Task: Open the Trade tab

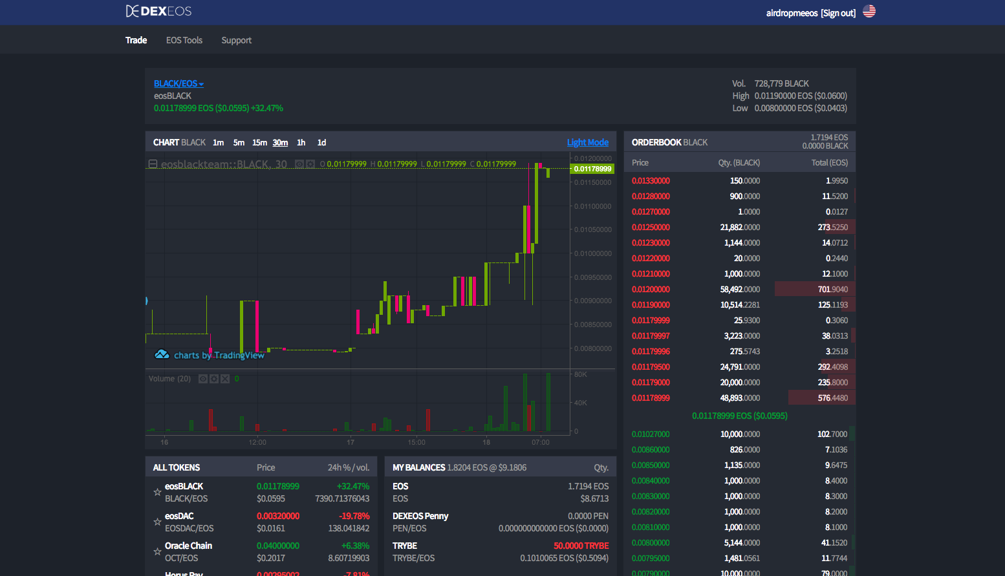Action: coord(136,40)
